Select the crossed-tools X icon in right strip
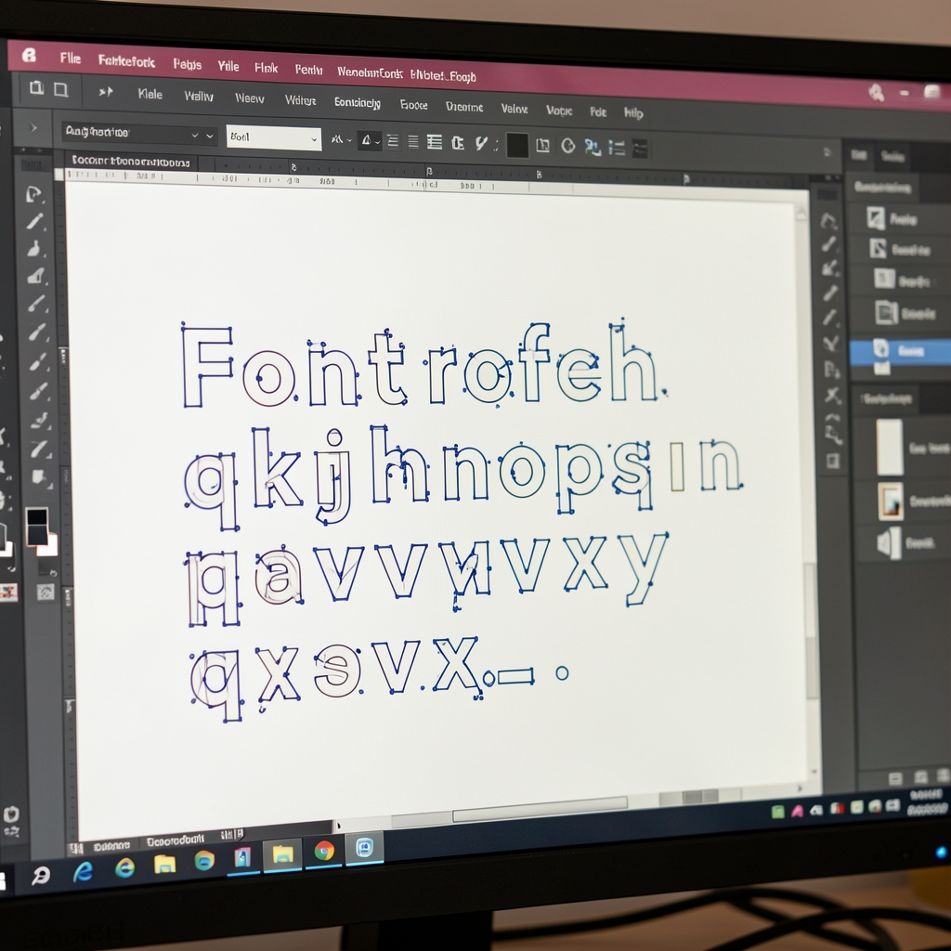Image resolution: width=951 pixels, height=951 pixels. pos(832,397)
